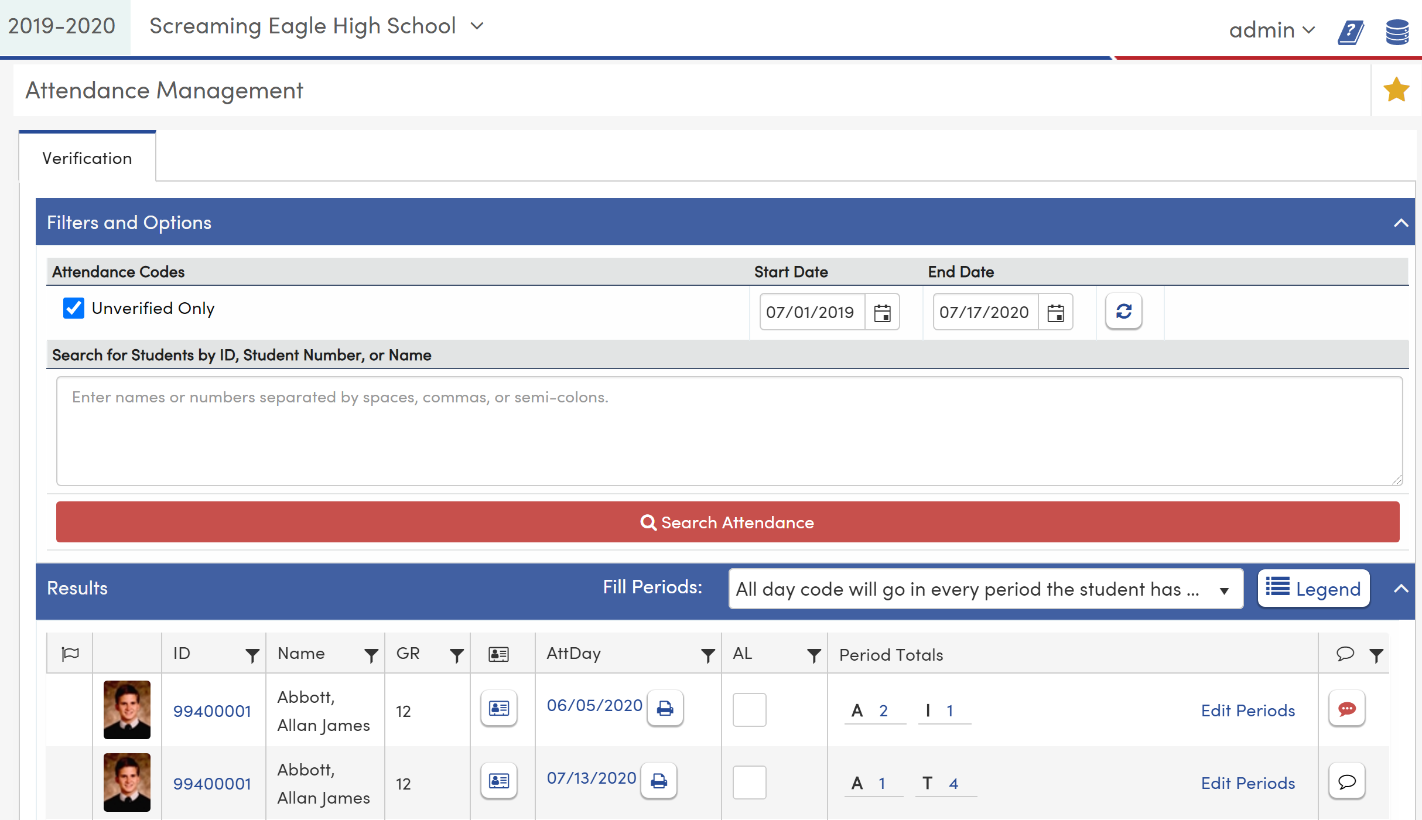1422x820 pixels.
Task: Click the Search Attendance button
Action: coord(727,522)
